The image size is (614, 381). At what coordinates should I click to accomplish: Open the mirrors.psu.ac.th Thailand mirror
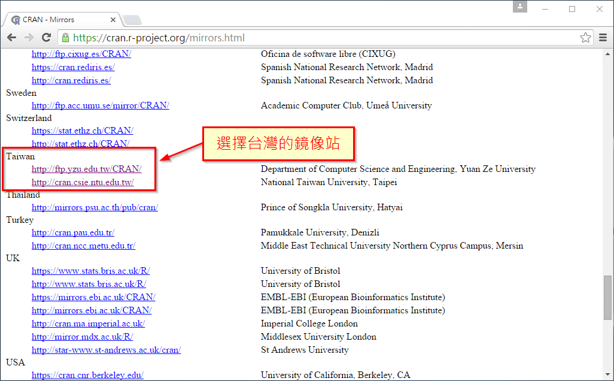95,207
